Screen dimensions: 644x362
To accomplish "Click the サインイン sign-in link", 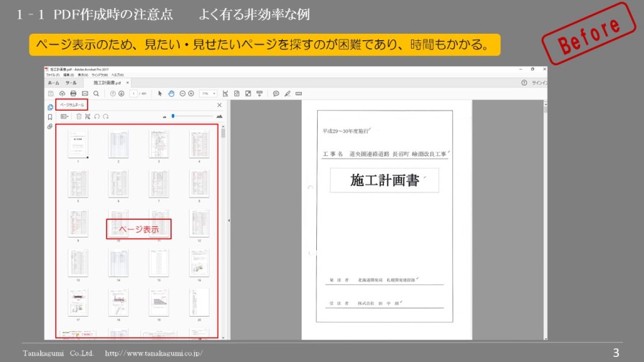I will tap(539, 83).
